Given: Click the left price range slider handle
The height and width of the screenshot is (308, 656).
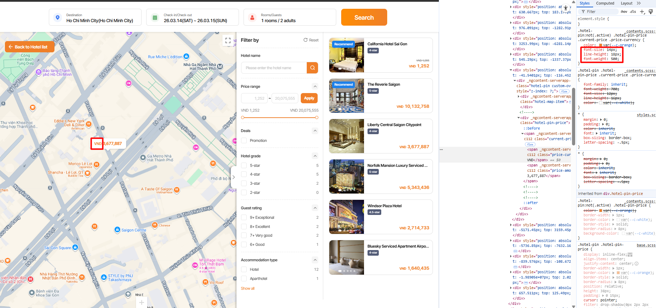Looking at the screenshot, I should [x=242, y=118].
